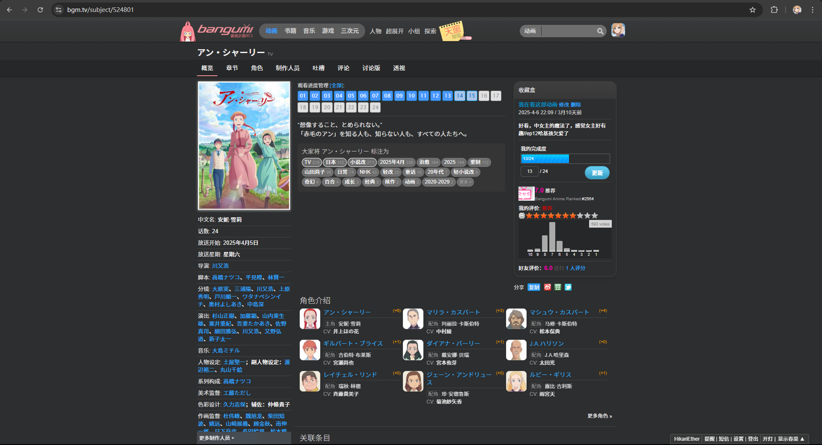Screen dimensions: 822x445
Task: Open the 显示春菜 toggle in the bottom dock
Action: [x=791, y=439]
